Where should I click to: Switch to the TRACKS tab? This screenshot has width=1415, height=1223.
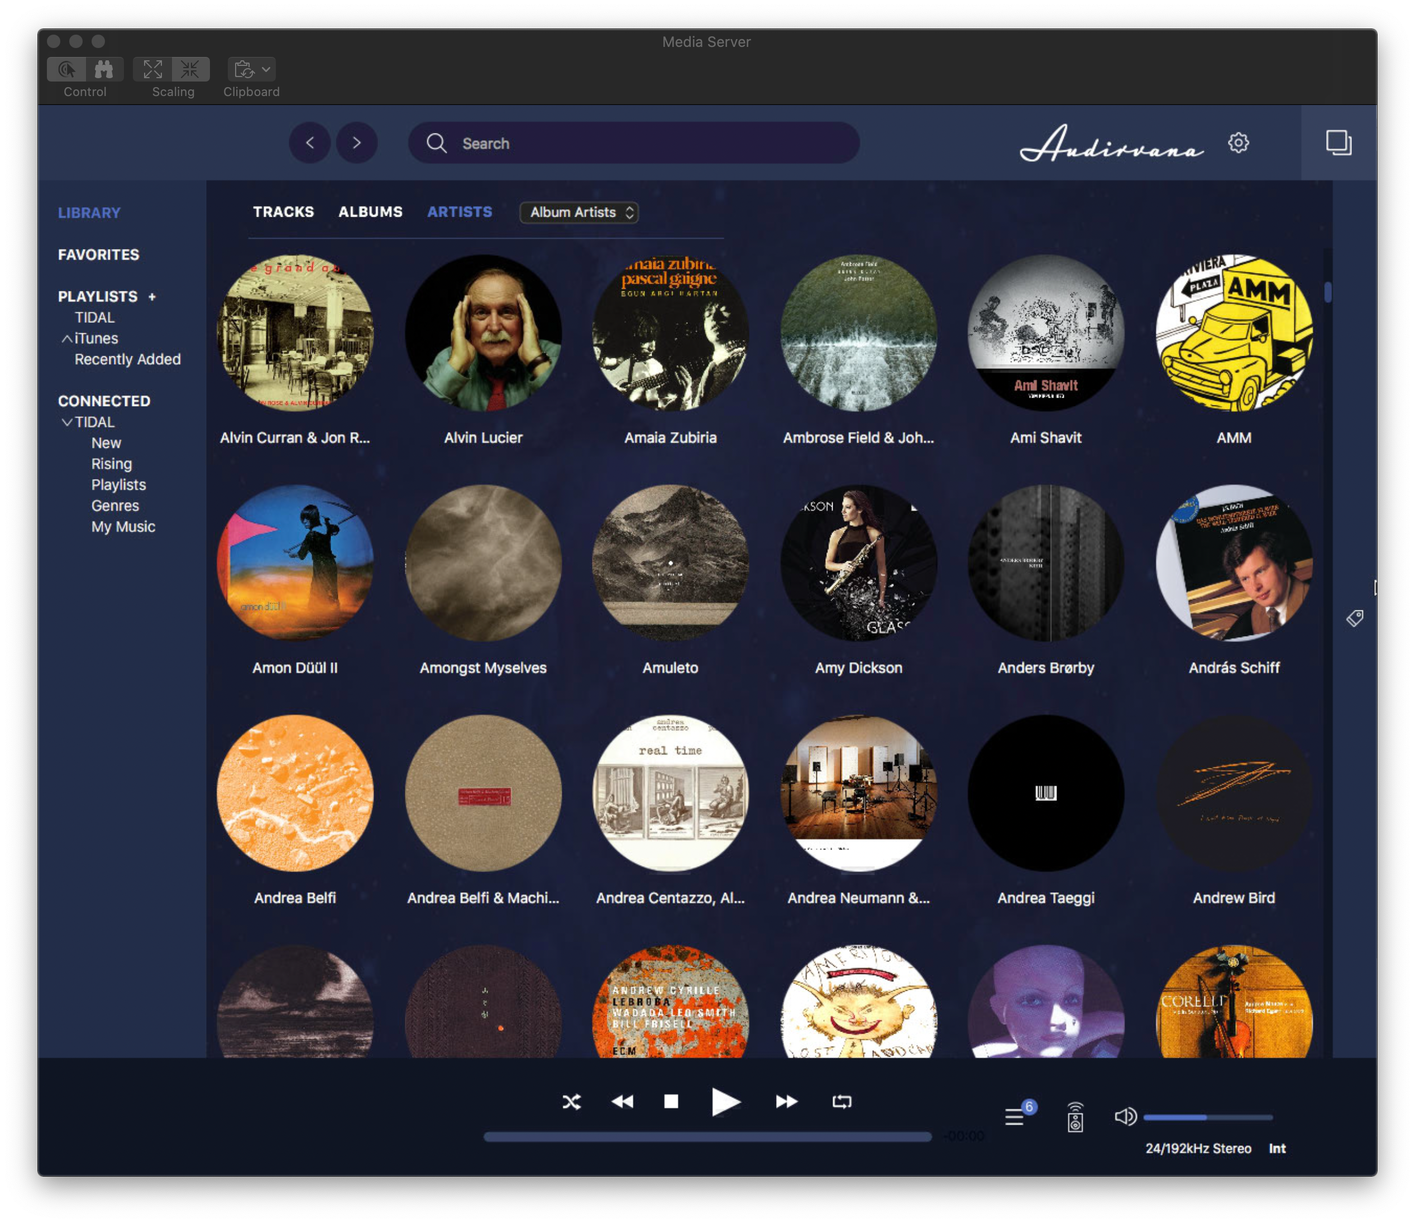coord(284,212)
